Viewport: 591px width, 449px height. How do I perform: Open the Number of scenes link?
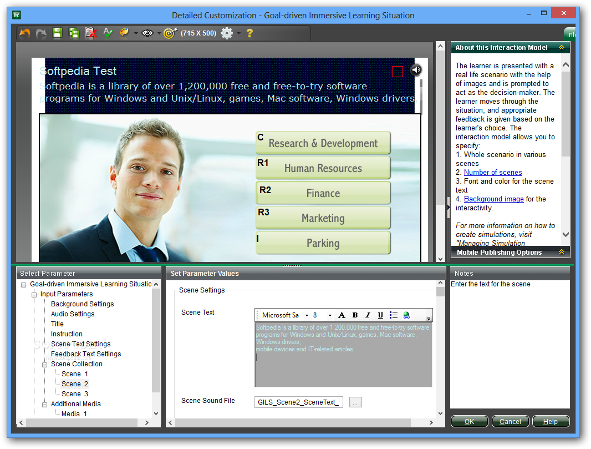coord(493,172)
